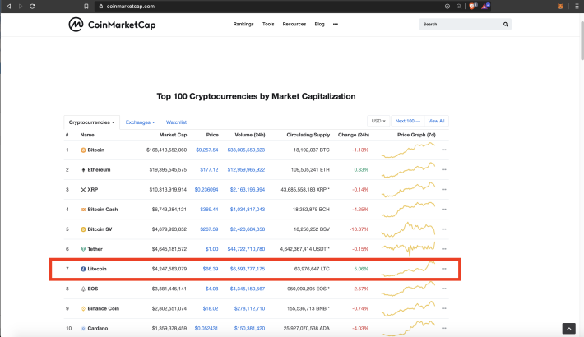Image resolution: width=584 pixels, height=337 pixels.
Task: Open the more-options dots for Ethereum row
Action: coord(444,170)
